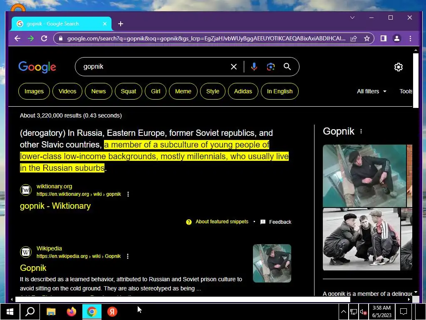Image resolution: width=426 pixels, height=320 pixels.
Task: Expand the All filters dropdown
Action: pyautogui.click(x=372, y=91)
